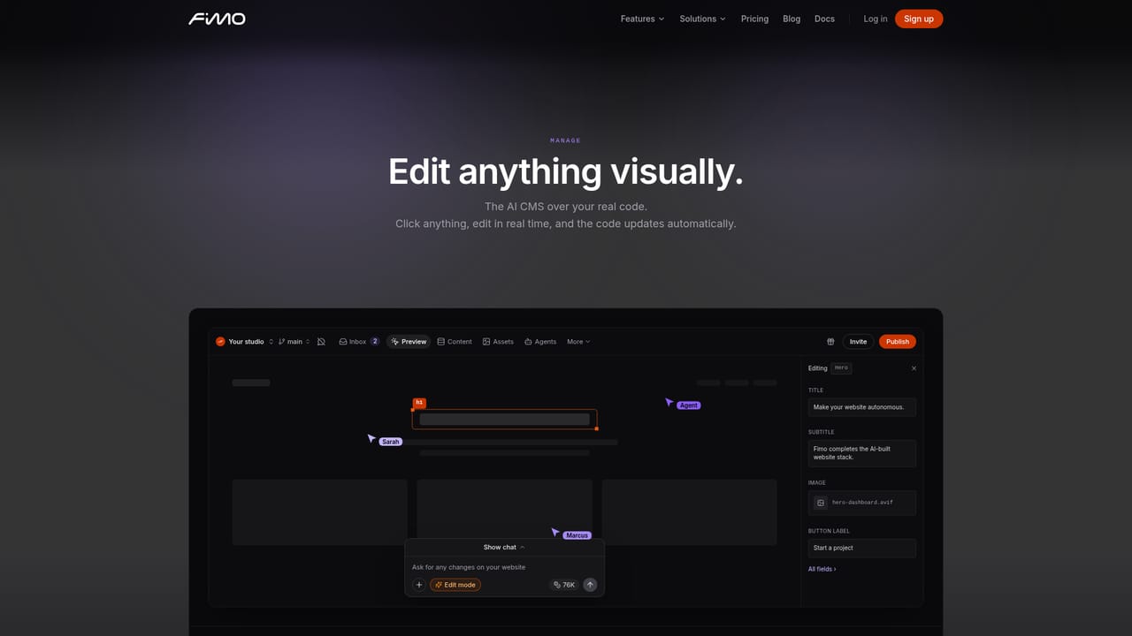Expand the Features menu in the header
The width and height of the screenshot is (1132, 636).
click(642, 19)
